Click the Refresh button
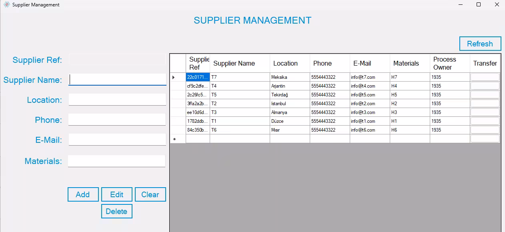Screen dimensions: 505x232 pos(480,44)
